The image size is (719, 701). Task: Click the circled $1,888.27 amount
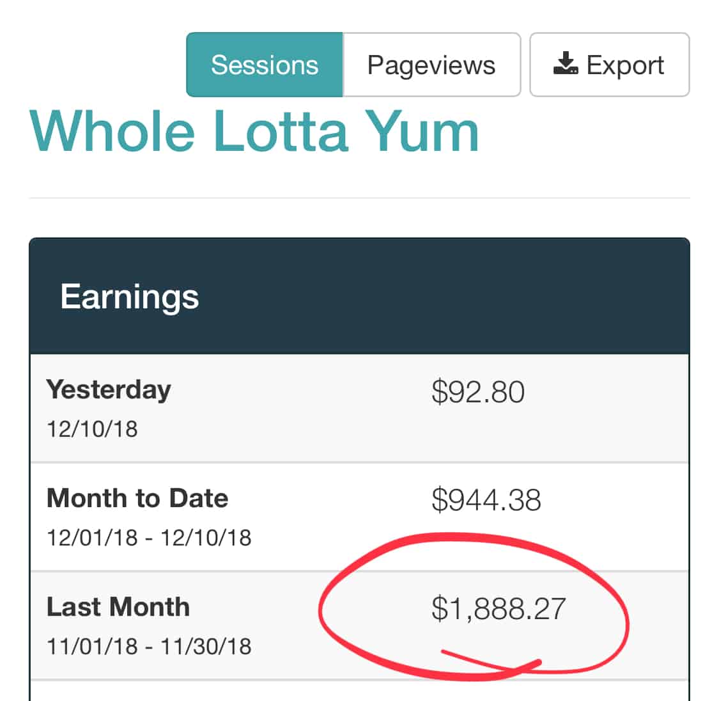(x=499, y=609)
